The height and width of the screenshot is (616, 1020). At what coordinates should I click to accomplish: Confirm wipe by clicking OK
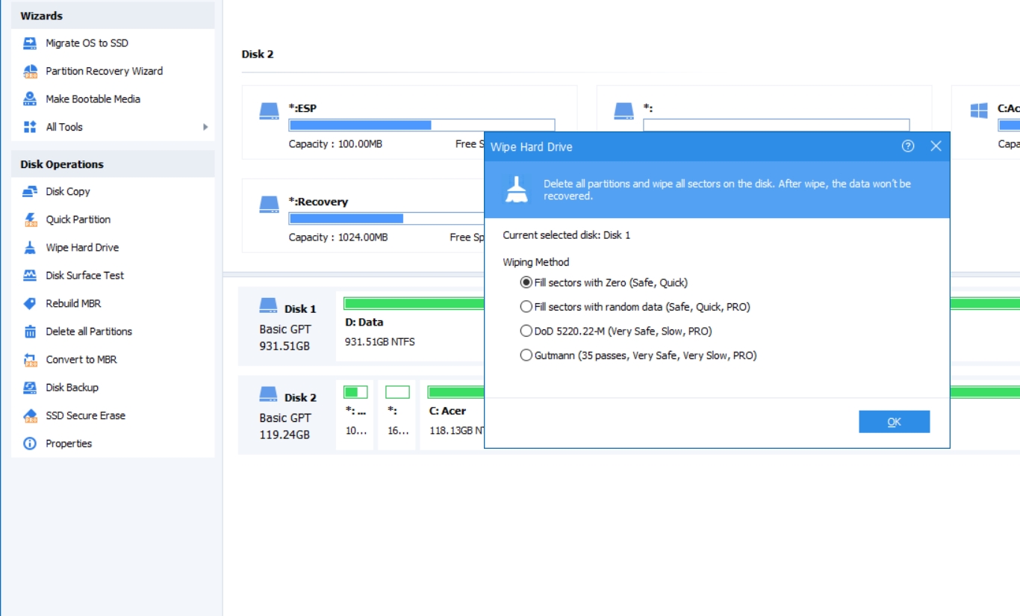point(894,421)
